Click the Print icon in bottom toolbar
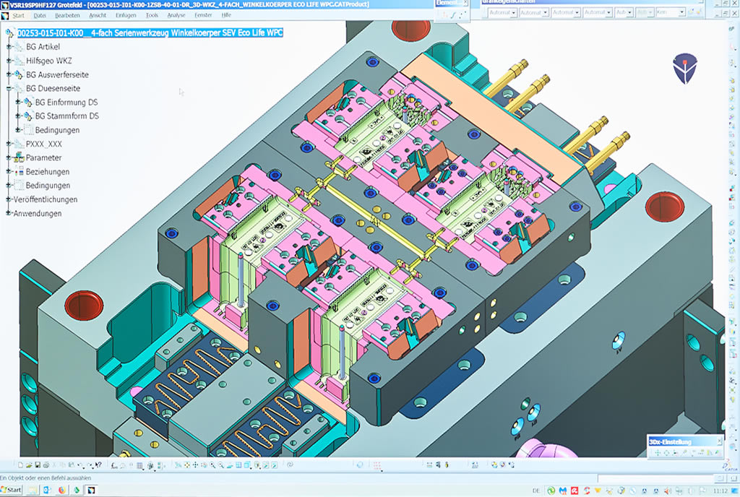Screen dimensions: 740x497 tap(45, 465)
